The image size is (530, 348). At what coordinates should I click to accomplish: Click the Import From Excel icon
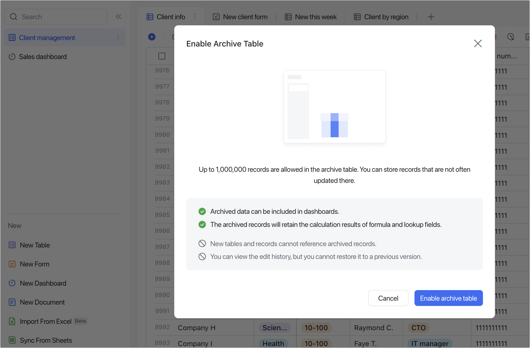(12, 321)
